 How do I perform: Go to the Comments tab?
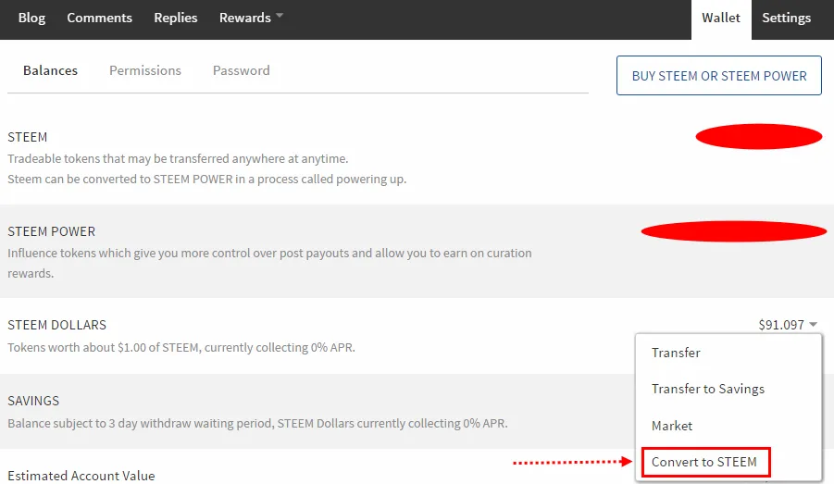coord(99,18)
